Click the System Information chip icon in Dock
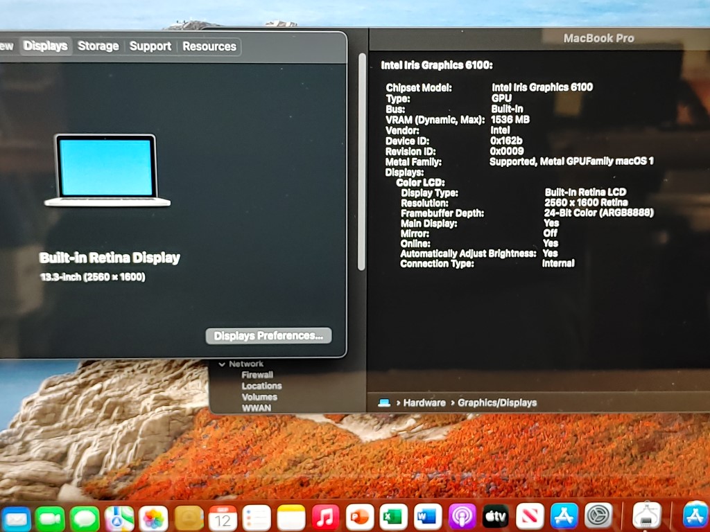The image size is (710, 532). click(647, 515)
